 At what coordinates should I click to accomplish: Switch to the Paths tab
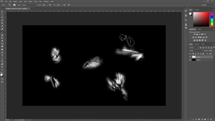click(203, 44)
